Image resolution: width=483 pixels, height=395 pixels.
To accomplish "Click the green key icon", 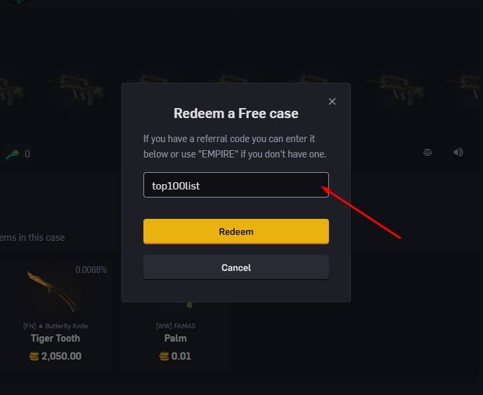I will pos(12,153).
